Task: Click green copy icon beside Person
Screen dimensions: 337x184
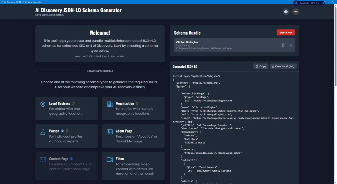Action: coord(67,131)
